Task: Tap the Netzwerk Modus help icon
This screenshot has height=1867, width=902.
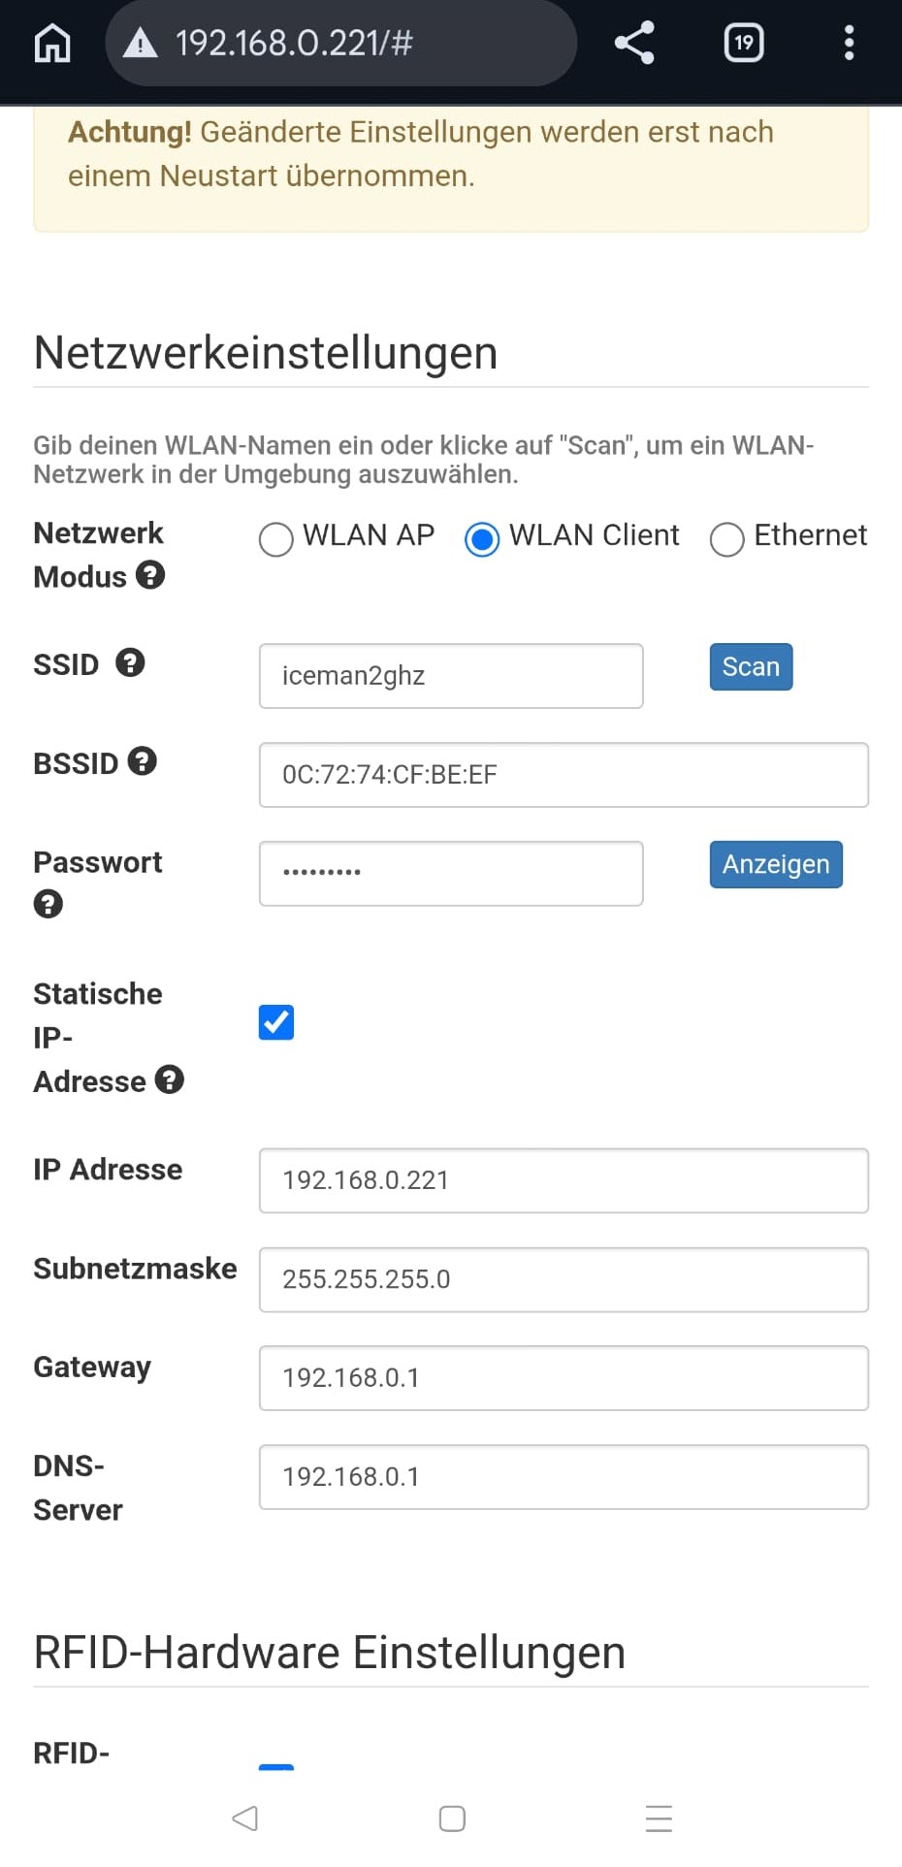Action: click(x=150, y=575)
